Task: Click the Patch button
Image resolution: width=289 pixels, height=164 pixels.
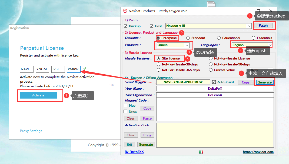Action: [x=263, y=26]
